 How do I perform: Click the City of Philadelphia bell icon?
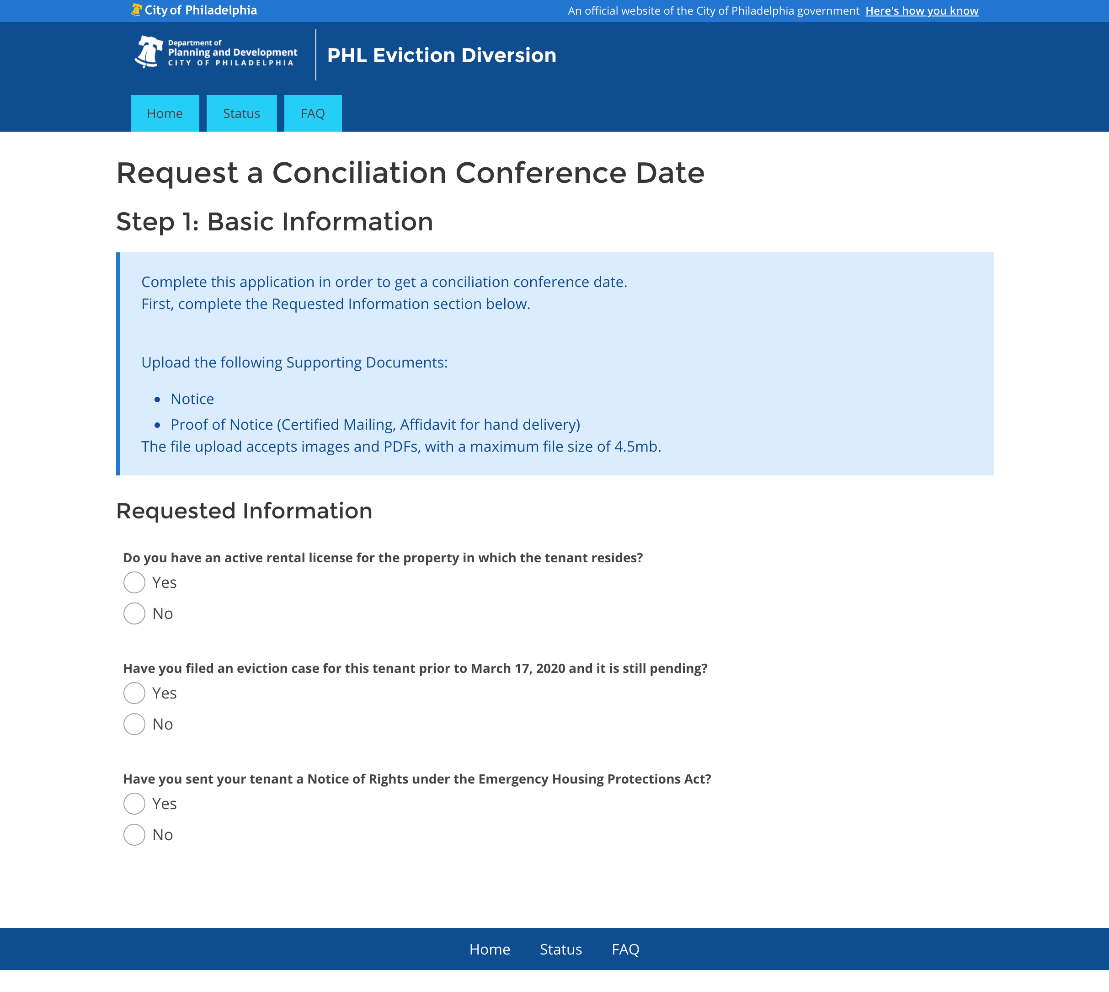coord(136,10)
